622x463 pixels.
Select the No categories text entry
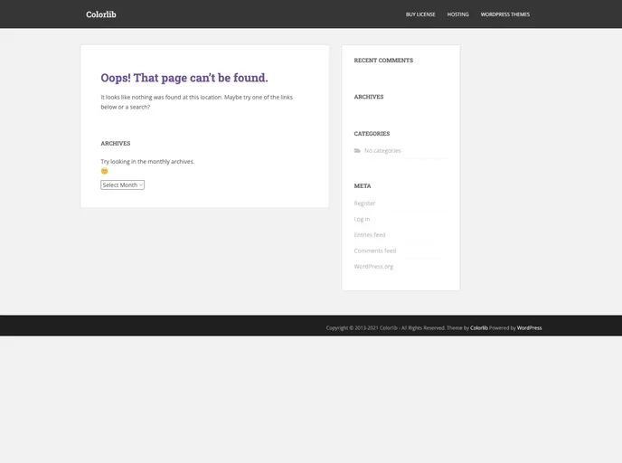tap(382, 151)
